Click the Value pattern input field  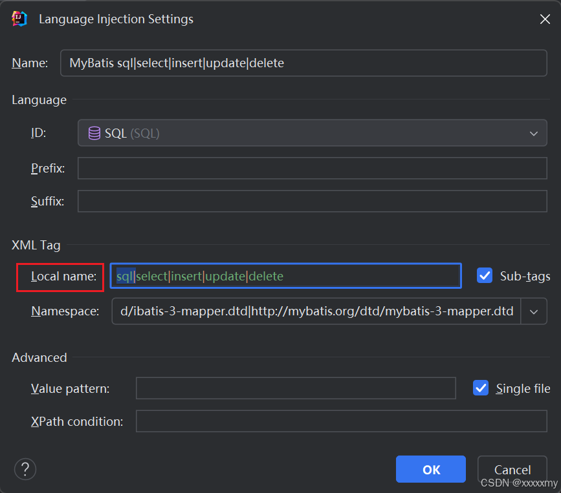pos(295,388)
